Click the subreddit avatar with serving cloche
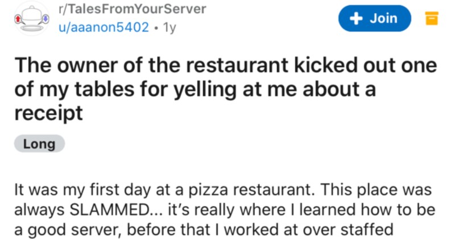 (32, 18)
